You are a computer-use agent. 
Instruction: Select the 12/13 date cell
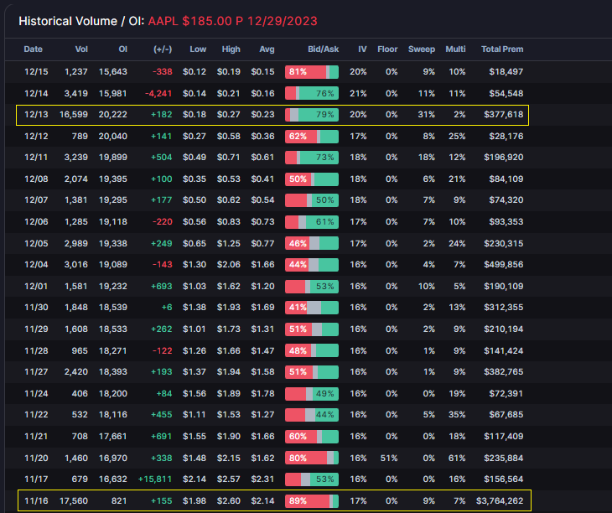point(36,115)
